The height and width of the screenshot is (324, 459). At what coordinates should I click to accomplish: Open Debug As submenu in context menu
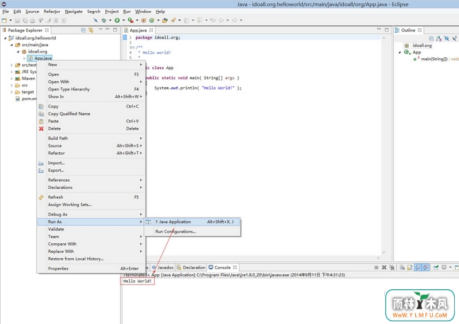point(91,214)
